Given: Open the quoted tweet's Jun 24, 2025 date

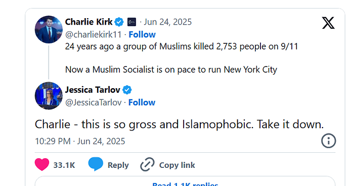Looking at the screenshot, I should coord(167,22).
